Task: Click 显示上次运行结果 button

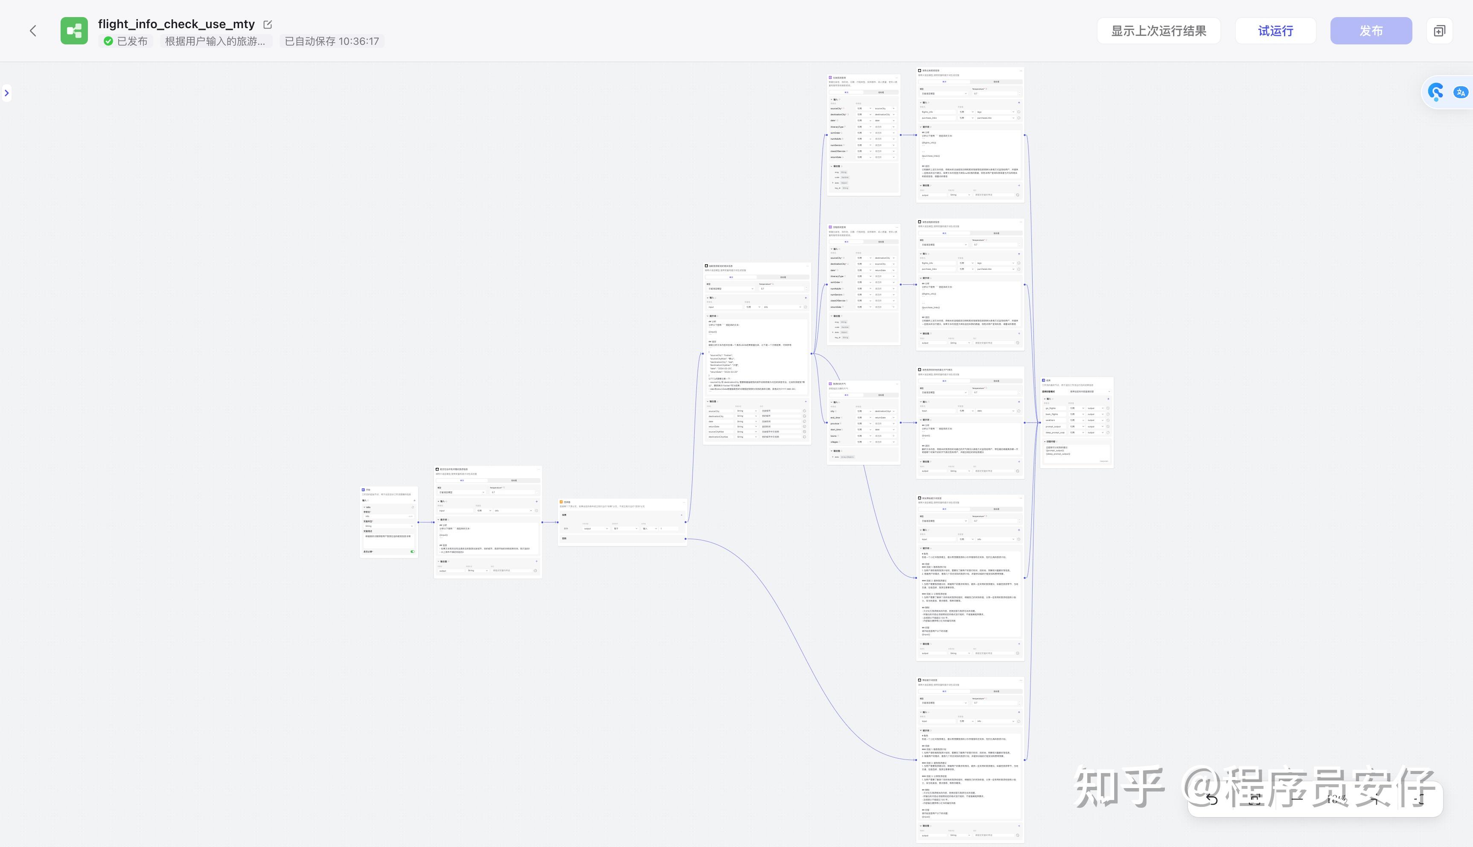Action: click(x=1158, y=31)
